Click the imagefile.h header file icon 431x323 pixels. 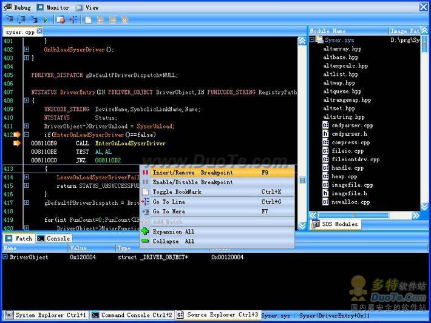coord(326,193)
